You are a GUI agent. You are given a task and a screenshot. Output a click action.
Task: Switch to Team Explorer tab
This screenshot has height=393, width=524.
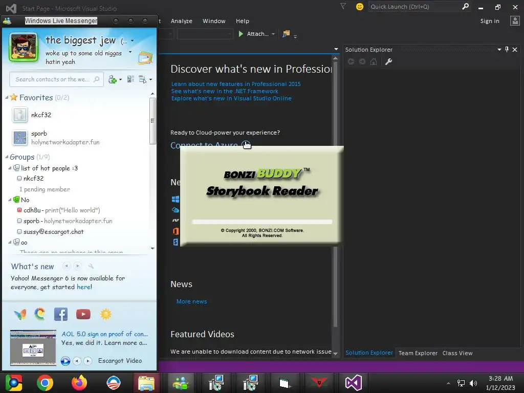(418, 353)
